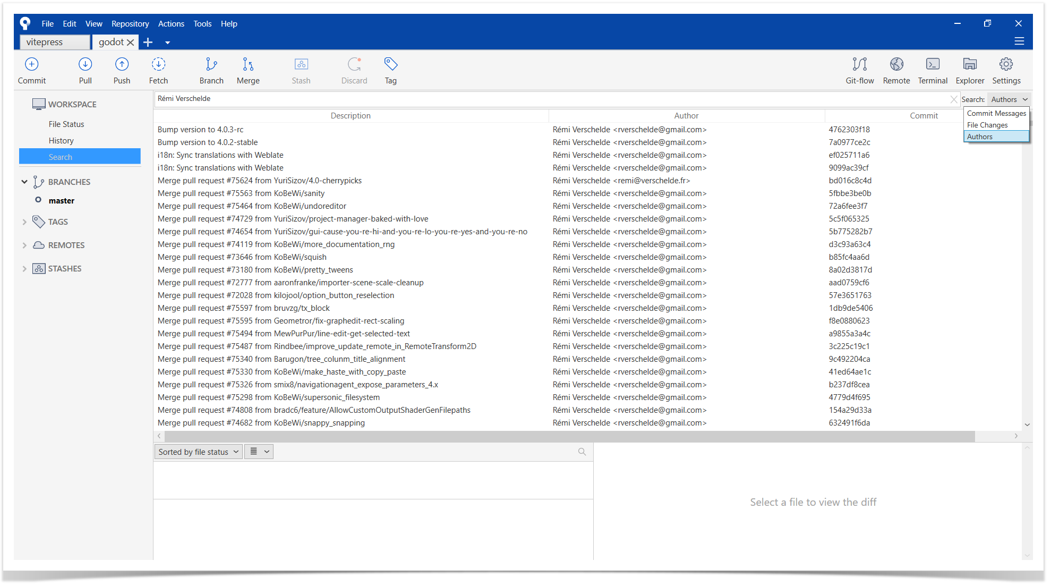The image size is (1051, 586).
Task: Open the Repository menu
Action: [130, 24]
